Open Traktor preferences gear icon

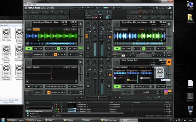coord(157,8)
